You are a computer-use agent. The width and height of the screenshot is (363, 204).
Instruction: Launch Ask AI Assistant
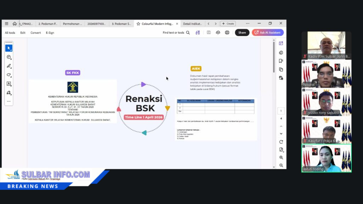[268, 33]
